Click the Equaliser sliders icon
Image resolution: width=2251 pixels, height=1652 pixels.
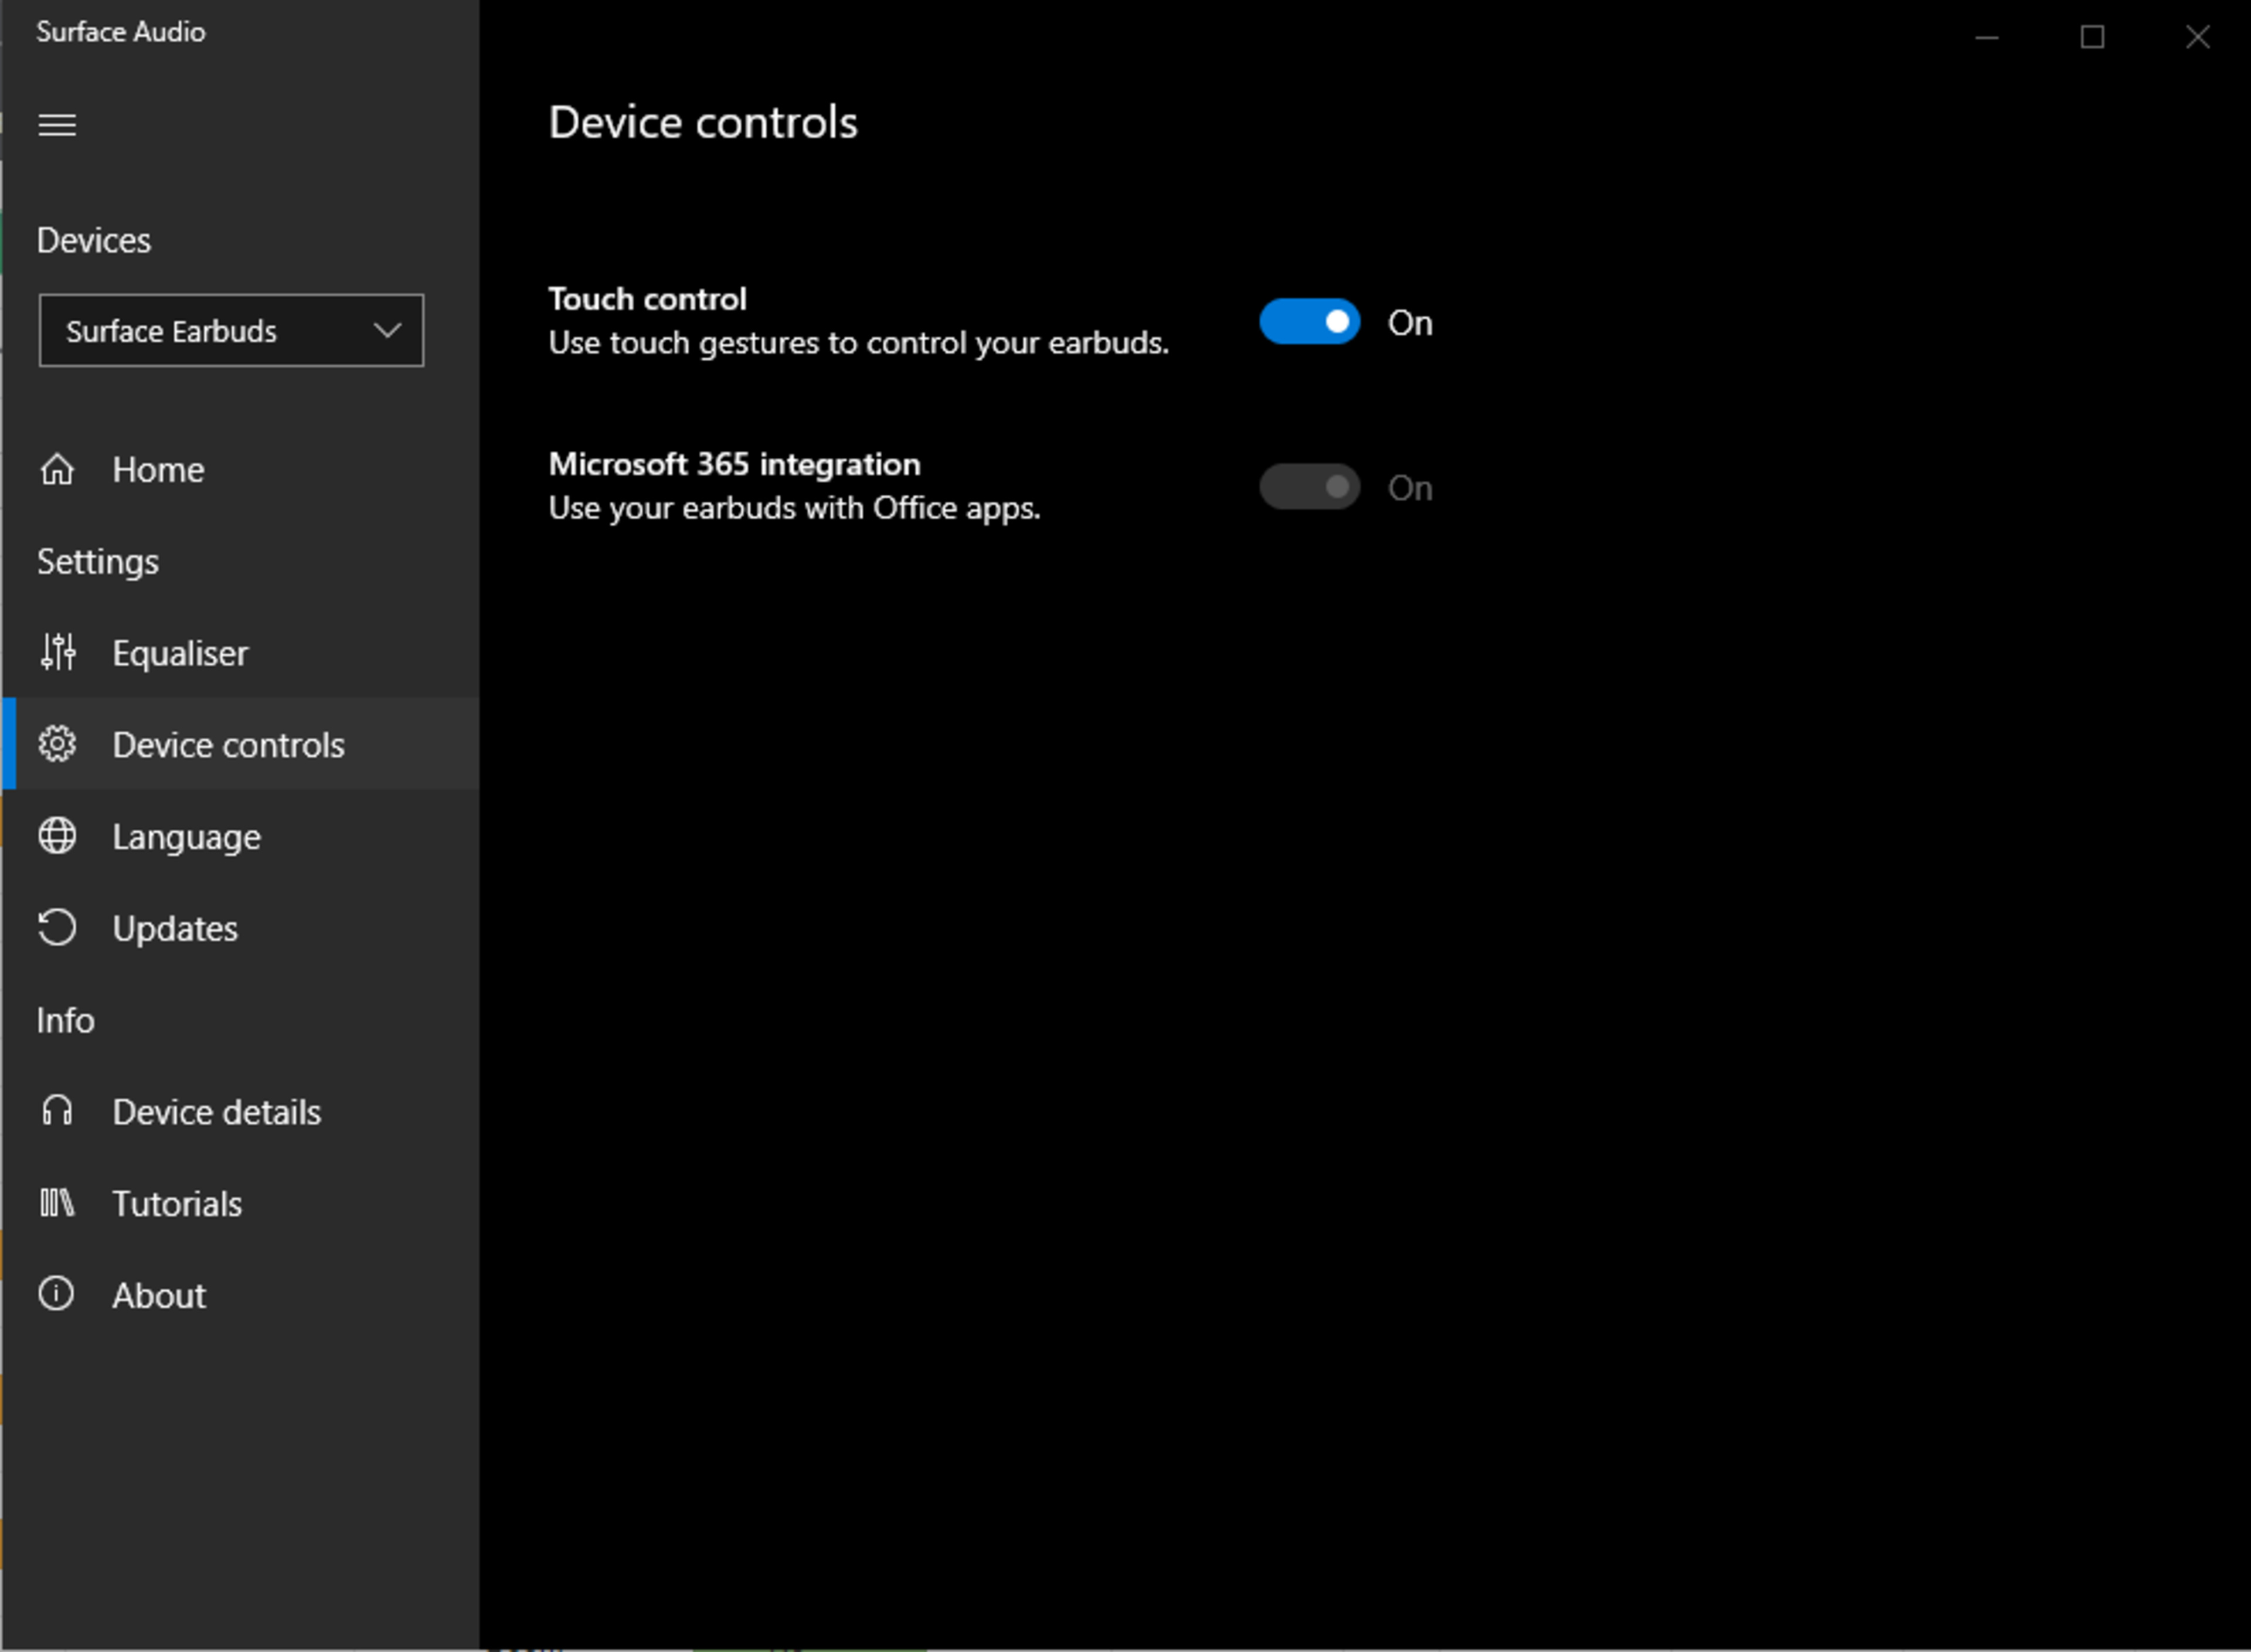coord(57,652)
